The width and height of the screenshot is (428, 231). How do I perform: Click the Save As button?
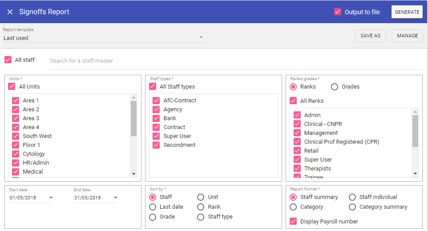(x=370, y=36)
